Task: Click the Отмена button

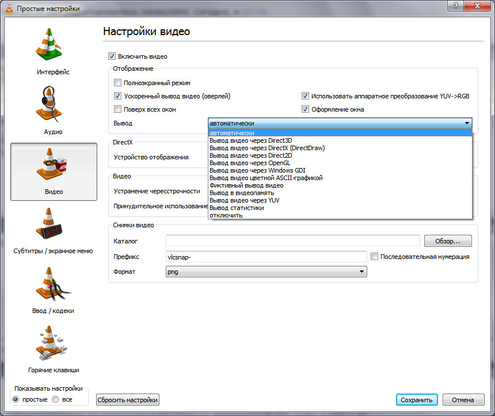Action: coord(463,399)
